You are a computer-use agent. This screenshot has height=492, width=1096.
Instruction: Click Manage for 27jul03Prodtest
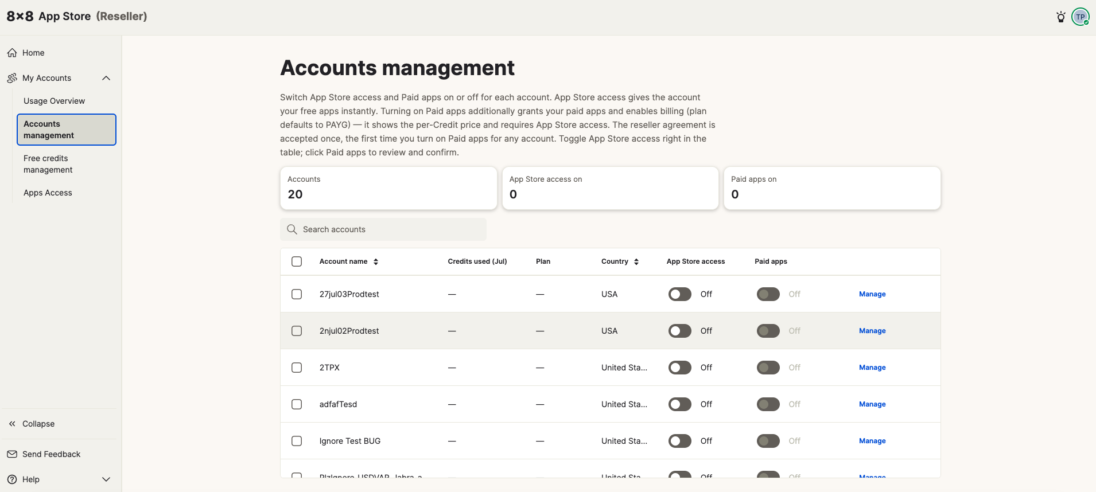(x=872, y=294)
